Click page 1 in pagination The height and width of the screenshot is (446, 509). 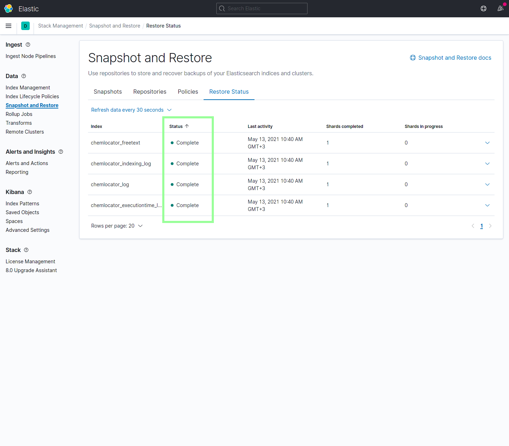[481, 226]
